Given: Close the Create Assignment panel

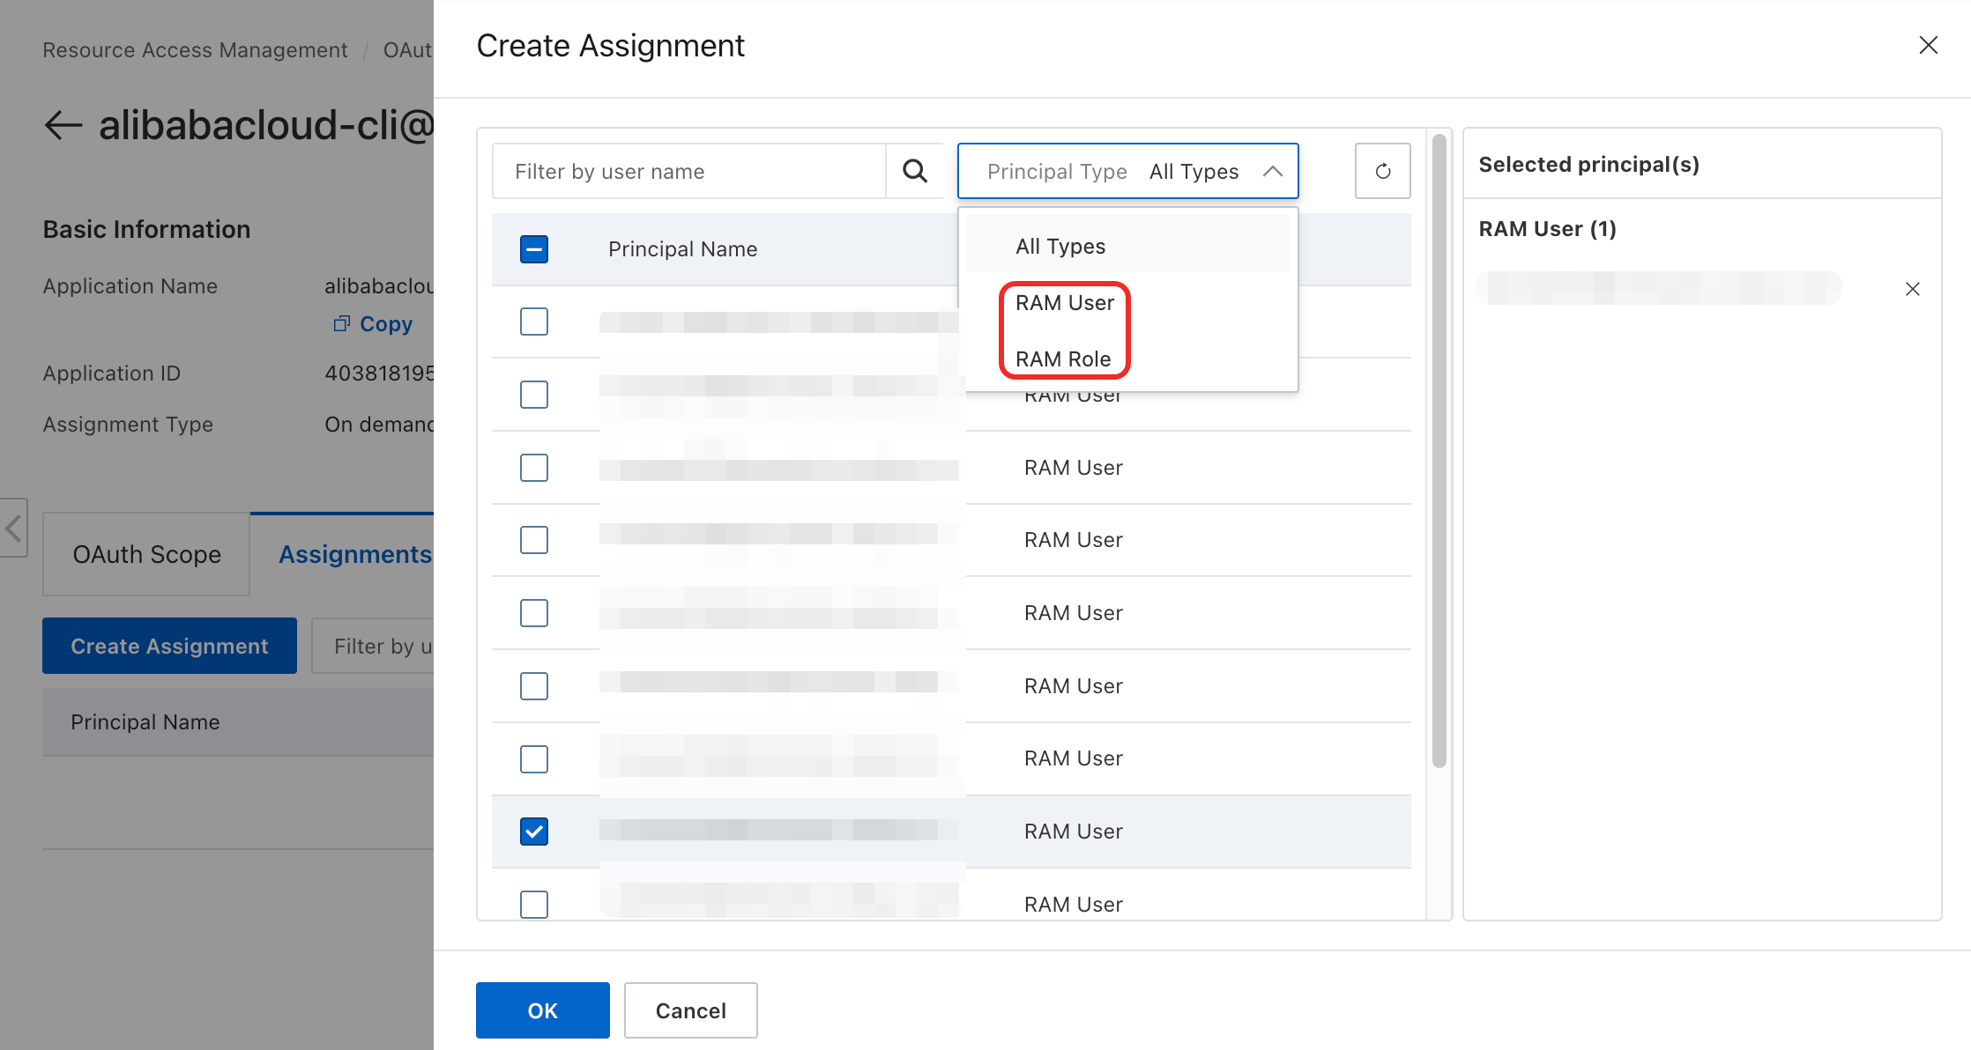Looking at the screenshot, I should point(1928,46).
